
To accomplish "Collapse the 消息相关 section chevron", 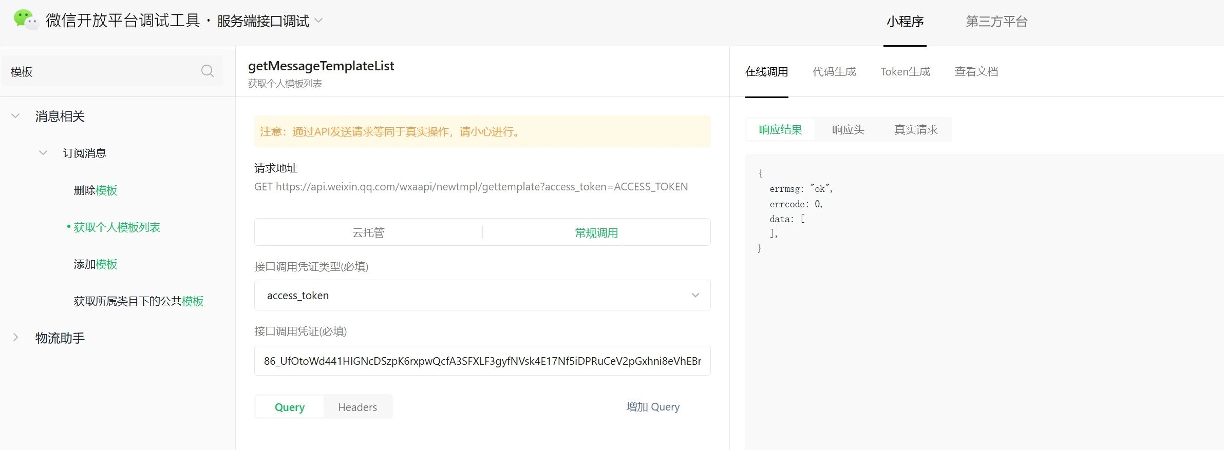I will click(x=15, y=116).
